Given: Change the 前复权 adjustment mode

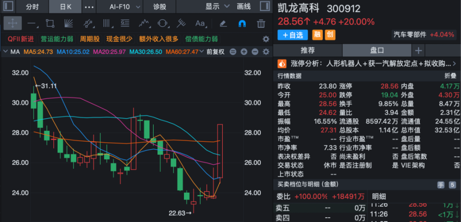Looking at the screenshot, I should (216, 52).
